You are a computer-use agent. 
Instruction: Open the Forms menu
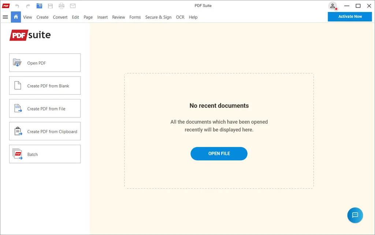pyautogui.click(x=135, y=17)
